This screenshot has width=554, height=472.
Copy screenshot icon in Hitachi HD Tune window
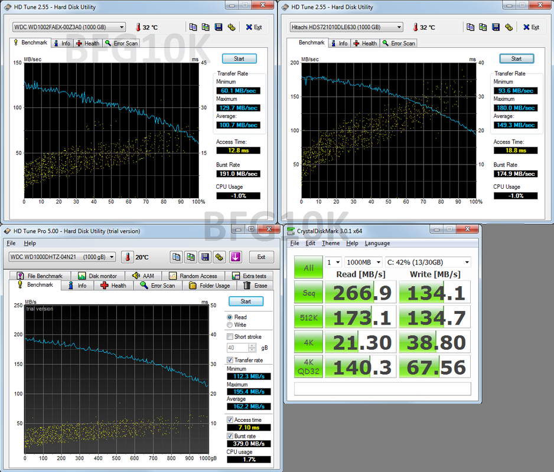pyautogui.click(x=483, y=27)
